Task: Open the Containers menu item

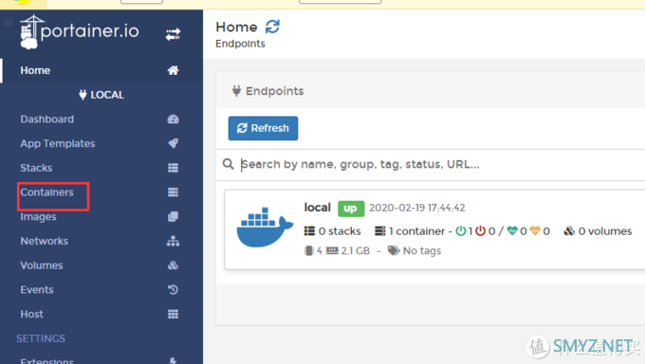Action: (46, 192)
